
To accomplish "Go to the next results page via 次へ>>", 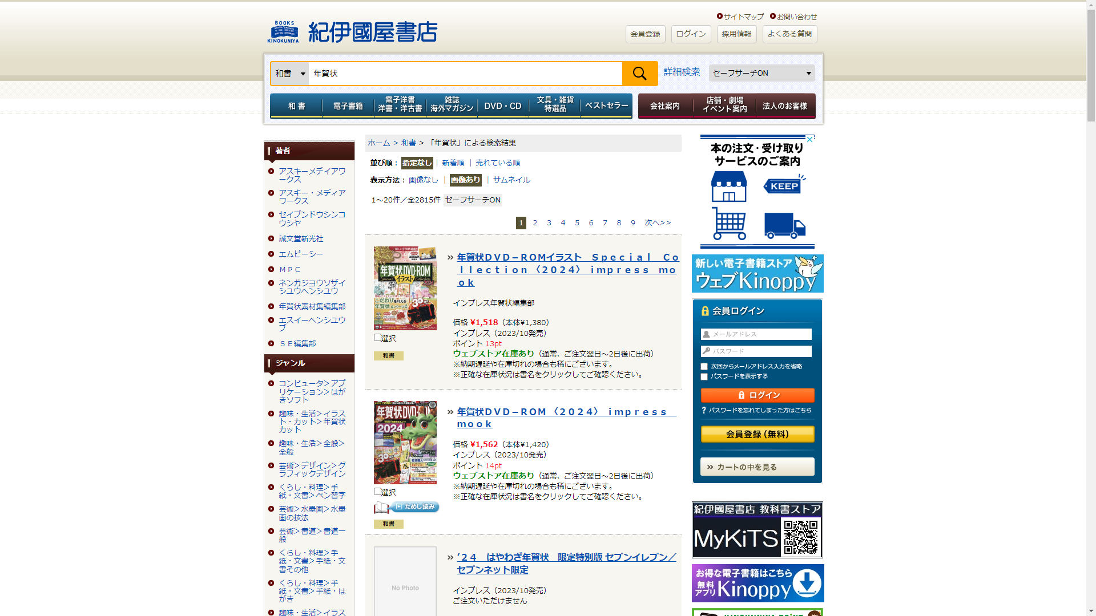I will (x=658, y=223).
